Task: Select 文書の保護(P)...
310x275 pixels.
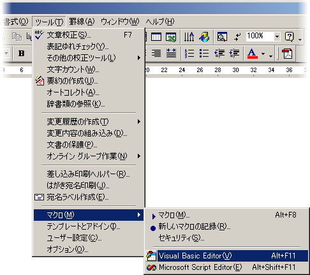Action: click(89, 145)
